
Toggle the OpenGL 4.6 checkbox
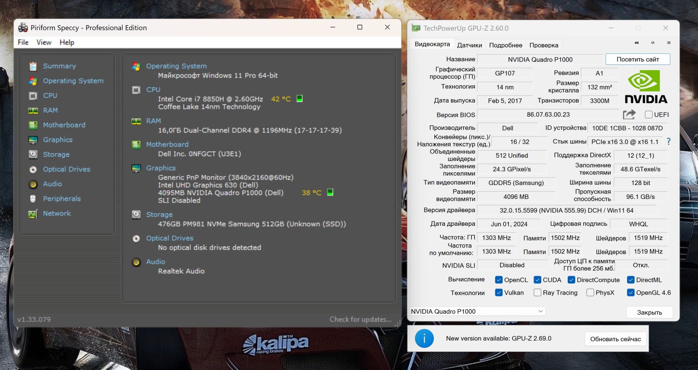click(631, 292)
